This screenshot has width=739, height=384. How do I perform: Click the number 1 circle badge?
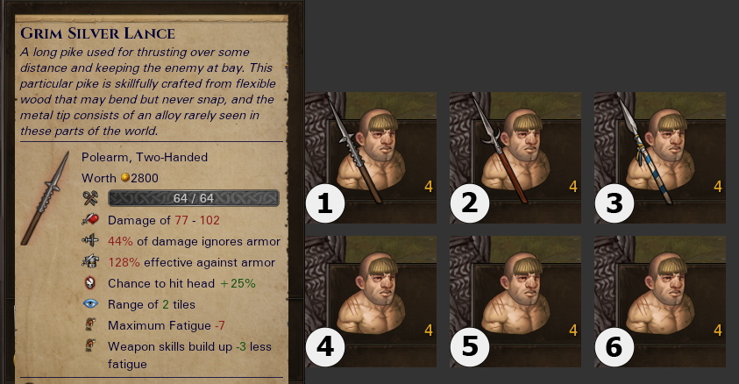click(x=325, y=203)
